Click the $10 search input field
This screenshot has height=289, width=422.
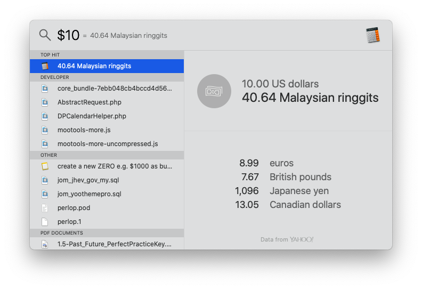[x=68, y=35]
